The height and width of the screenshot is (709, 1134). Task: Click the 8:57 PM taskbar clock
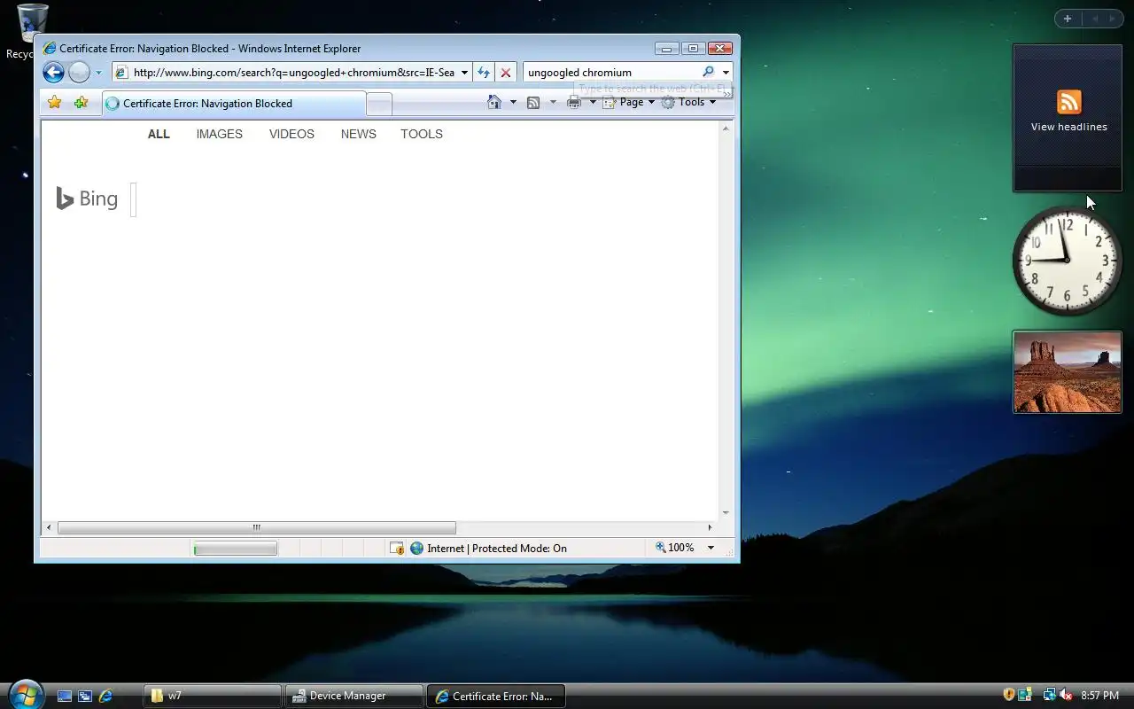[1099, 696]
